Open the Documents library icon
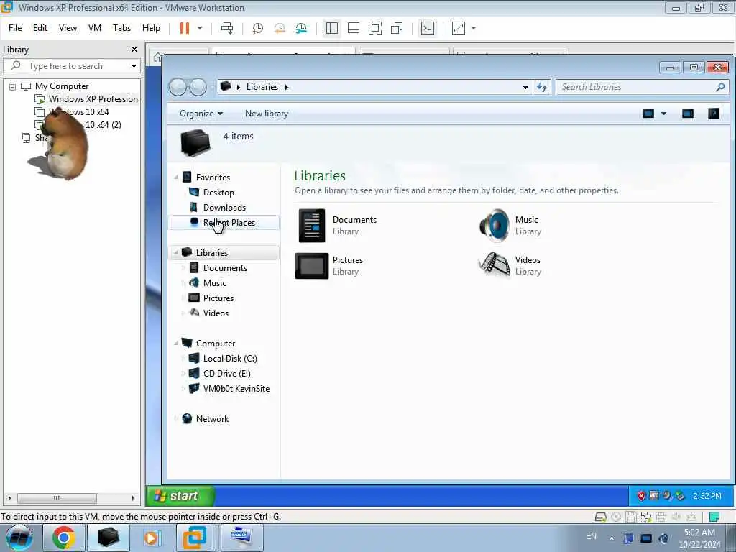Screen dimensions: 736x552 pyautogui.click(x=312, y=226)
